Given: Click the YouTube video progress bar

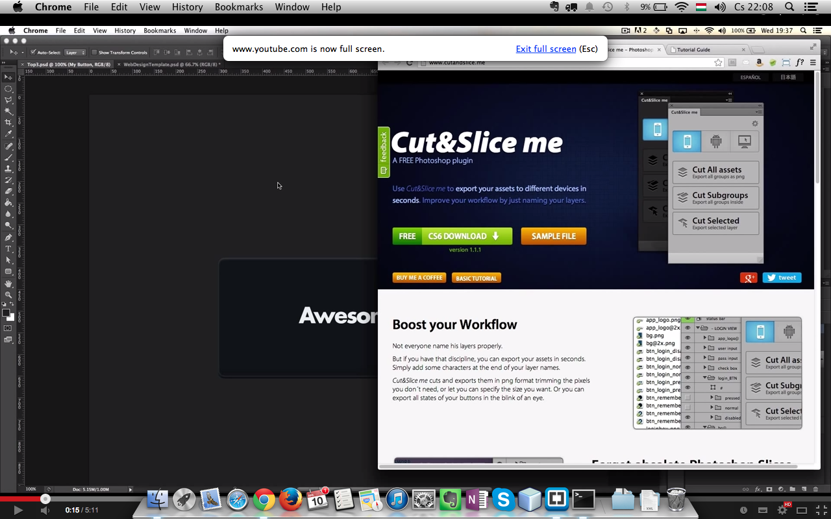Looking at the screenshot, I should 415,499.
